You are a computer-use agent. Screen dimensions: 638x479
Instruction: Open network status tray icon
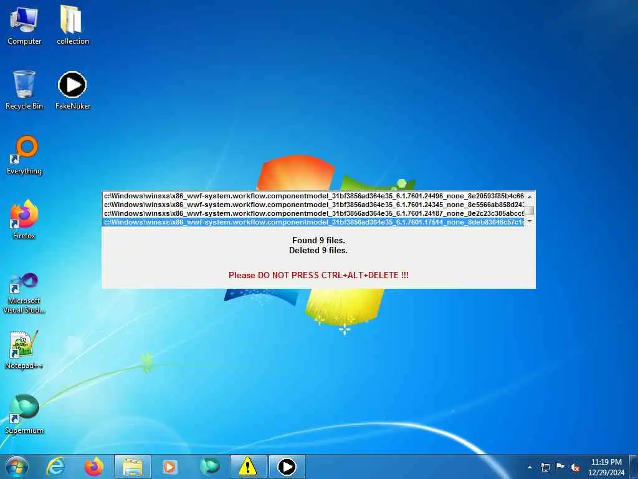(x=545, y=467)
